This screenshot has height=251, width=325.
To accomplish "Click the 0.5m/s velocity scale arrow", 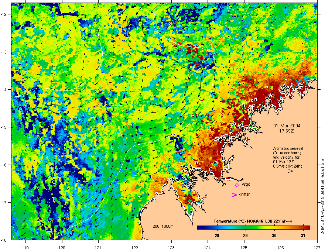I will coord(285,171).
